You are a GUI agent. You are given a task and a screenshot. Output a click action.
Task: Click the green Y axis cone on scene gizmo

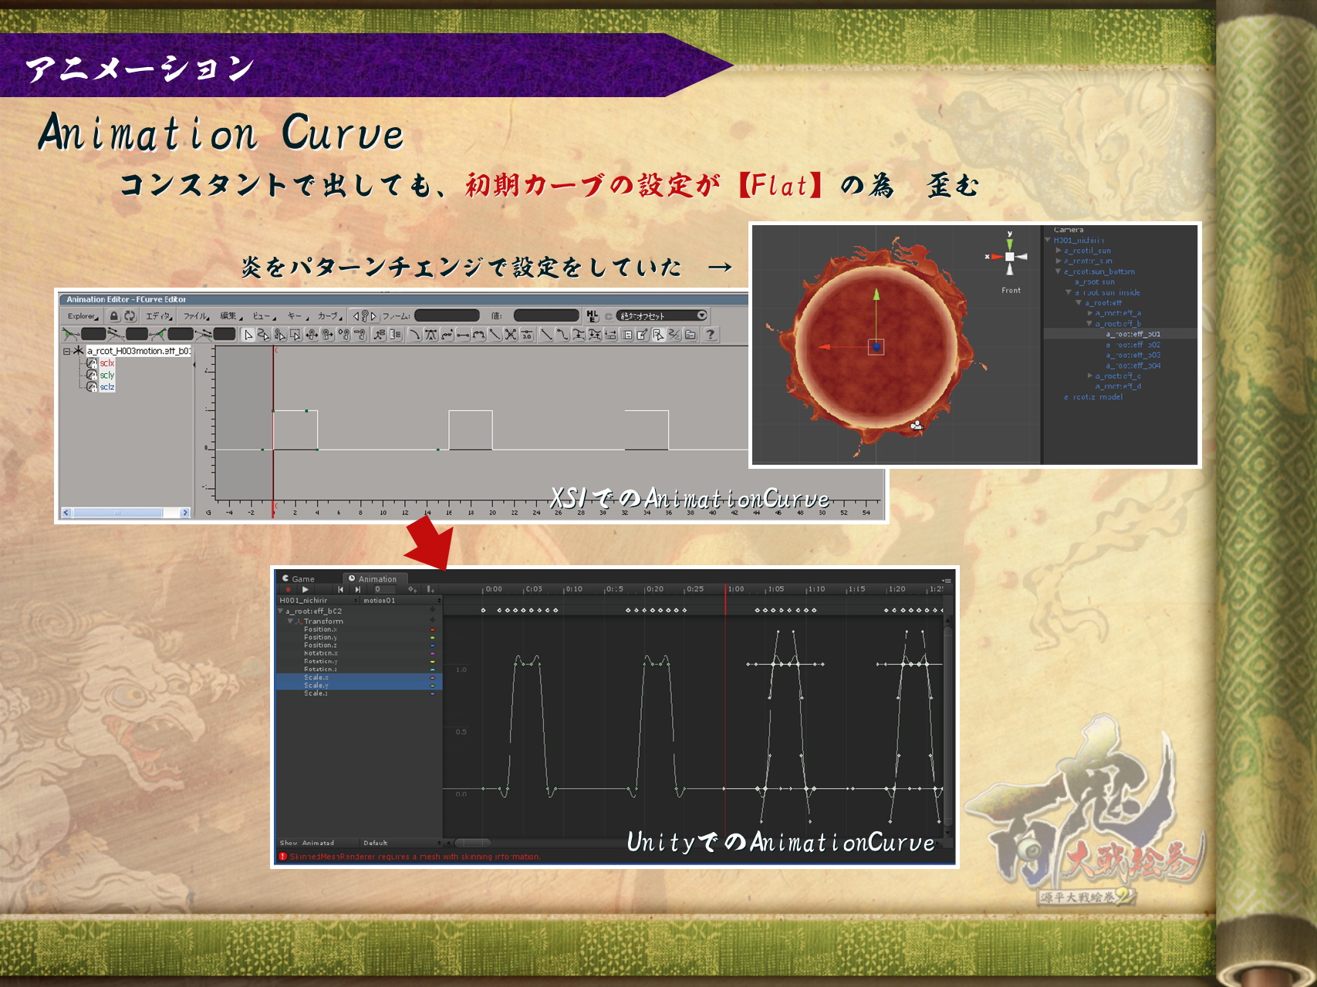pos(1009,244)
